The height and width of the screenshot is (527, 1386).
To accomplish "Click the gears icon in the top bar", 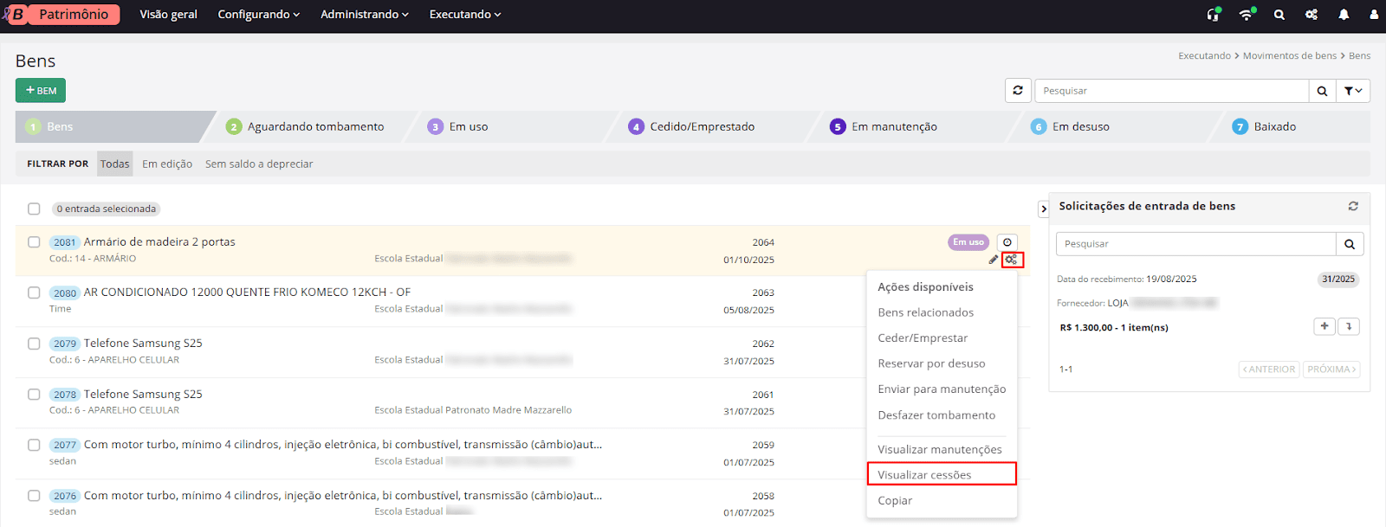I will 1312,15.
